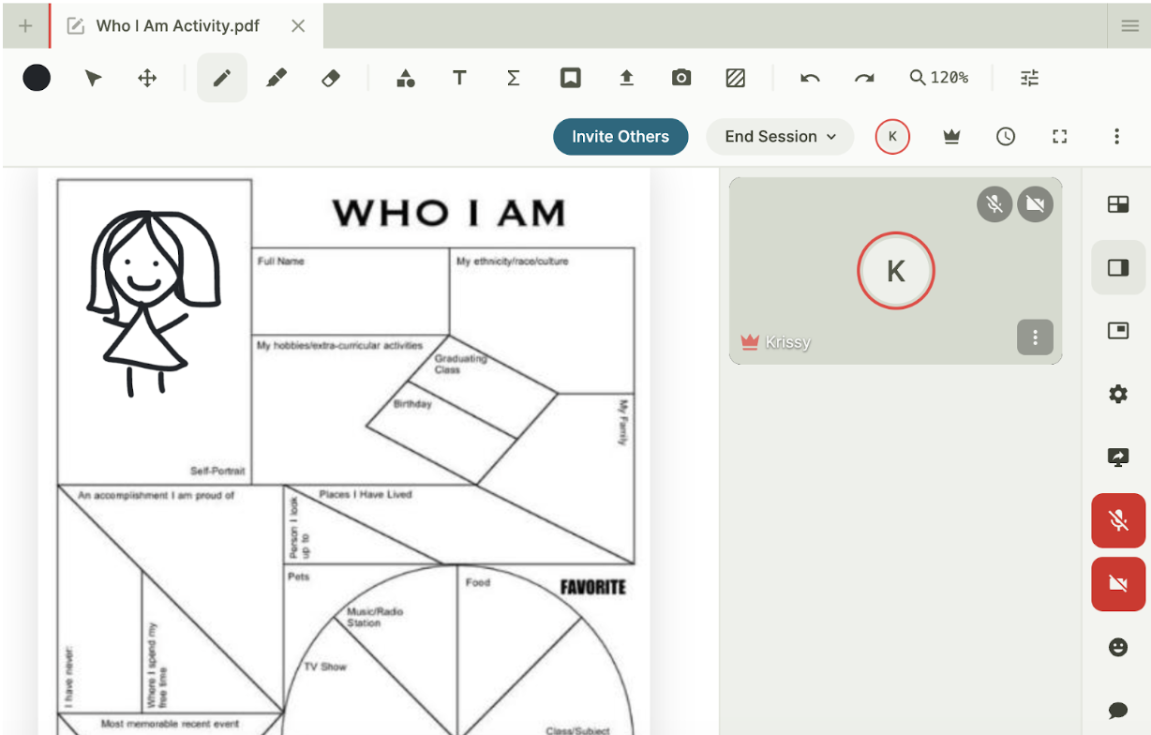Switch to Who I Am Activity.pdf tab
1151x735 pixels.
(x=178, y=25)
